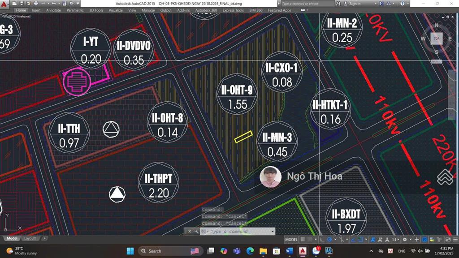Open the workspace switching gear icon
This screenshot has width=459, height=258.
[404, 240]
